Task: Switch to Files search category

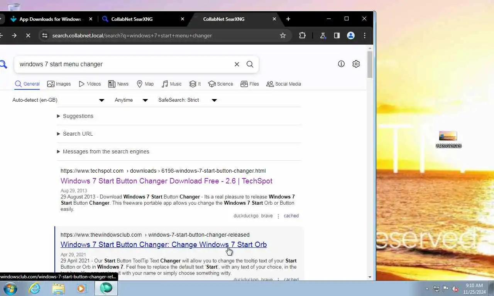Action: click(250, 84)
